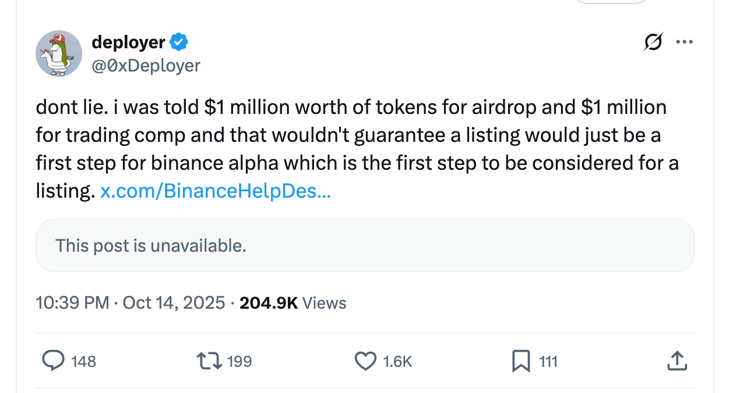The image size is (733, 393).
Task: Open the x.com/BinanceHelpDes hyperlink
Action: pos(216,191)
